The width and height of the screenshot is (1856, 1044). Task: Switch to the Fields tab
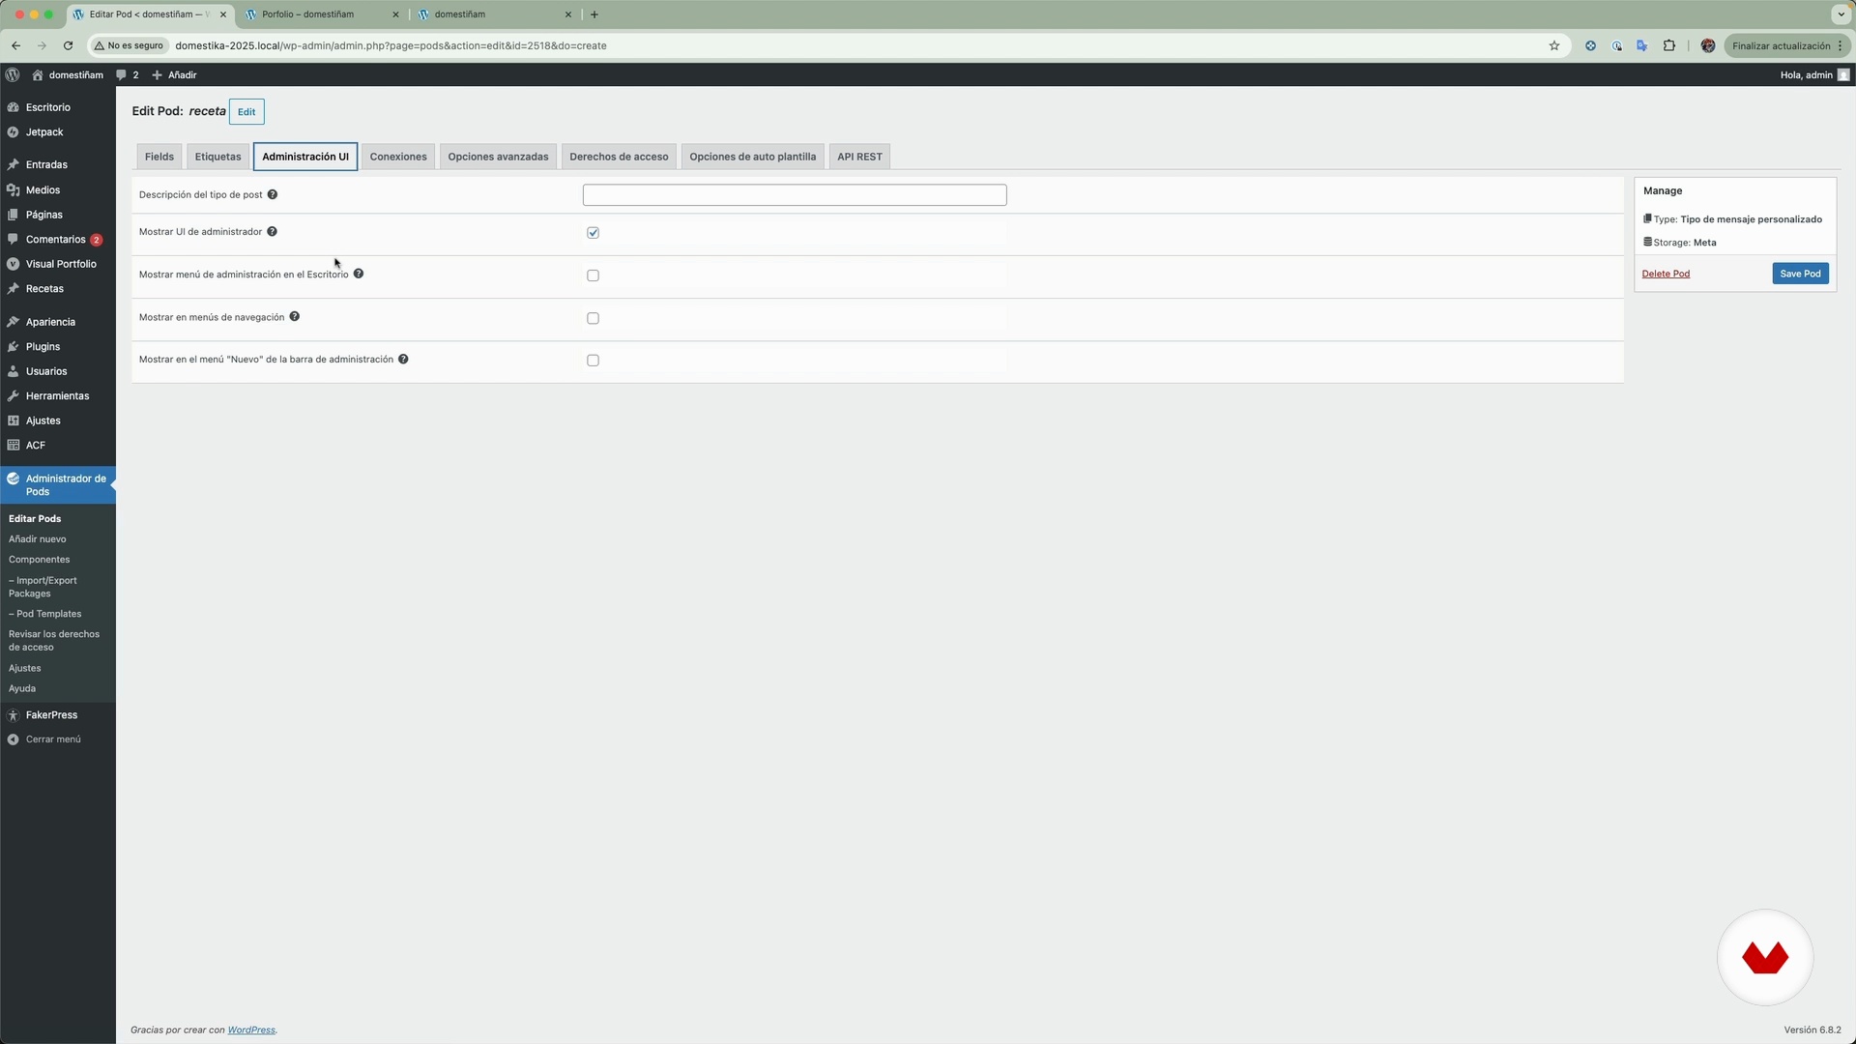click(x=159, y=157)
